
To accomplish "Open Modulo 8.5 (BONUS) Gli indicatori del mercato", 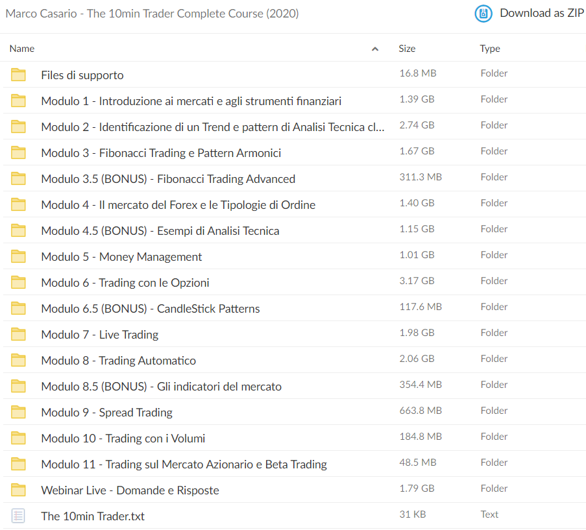I will (162, 387).
